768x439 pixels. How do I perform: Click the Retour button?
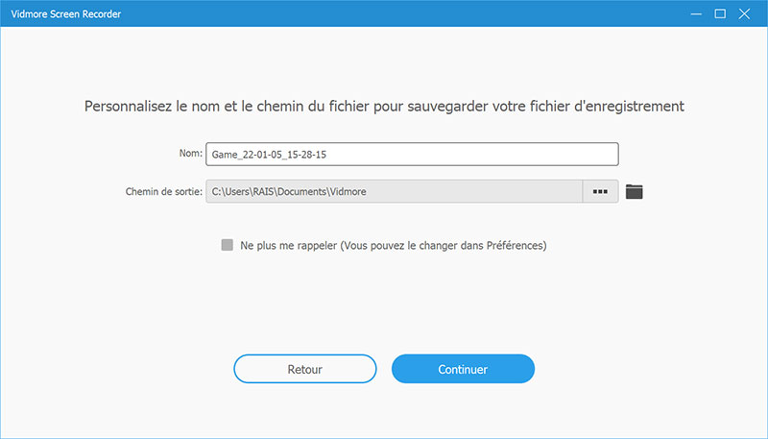(x=305, y=369)
